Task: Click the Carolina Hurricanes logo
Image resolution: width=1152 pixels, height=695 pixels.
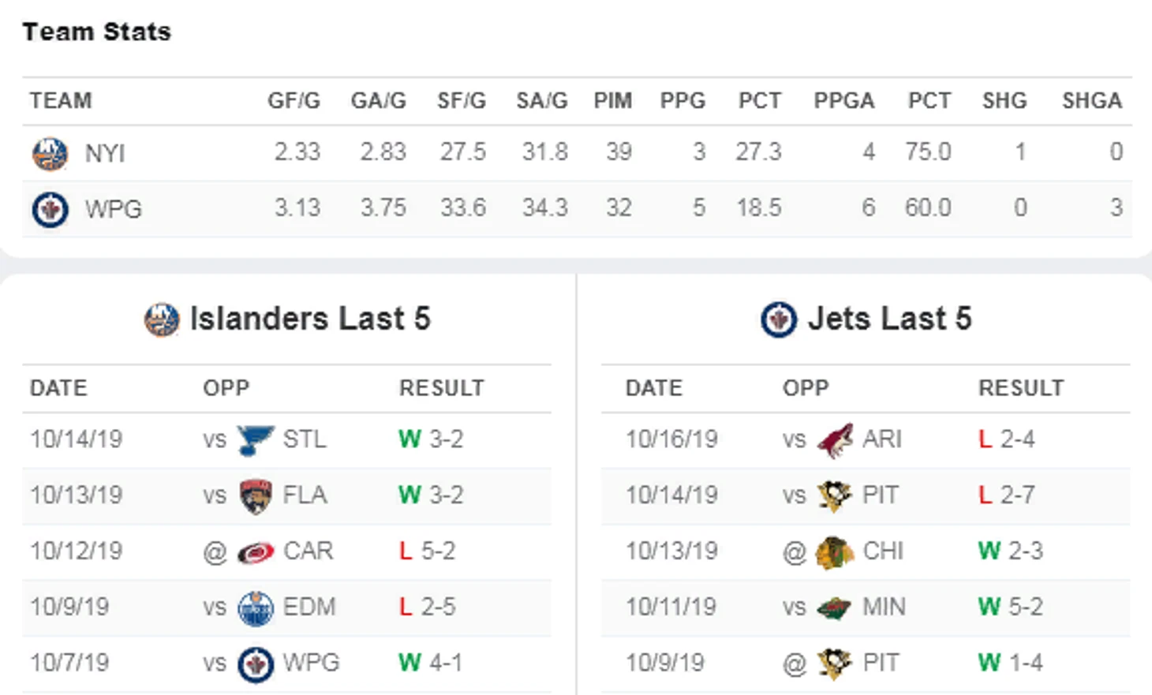Action: (256, 552)
